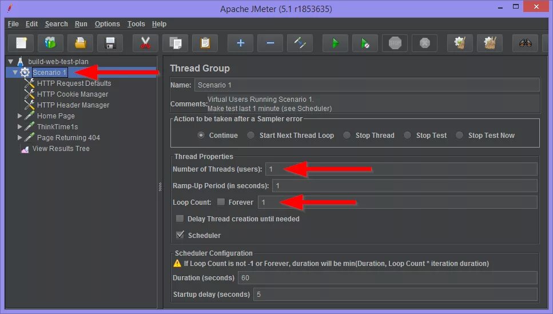Select the Stop Thread radio button

(x=347, y=135)
